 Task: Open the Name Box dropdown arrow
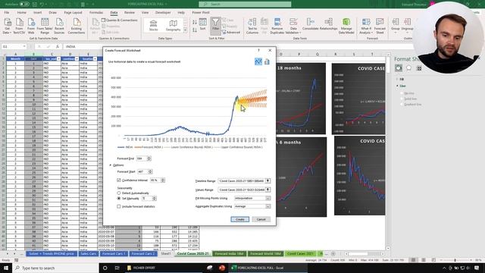tap(24, 46)
